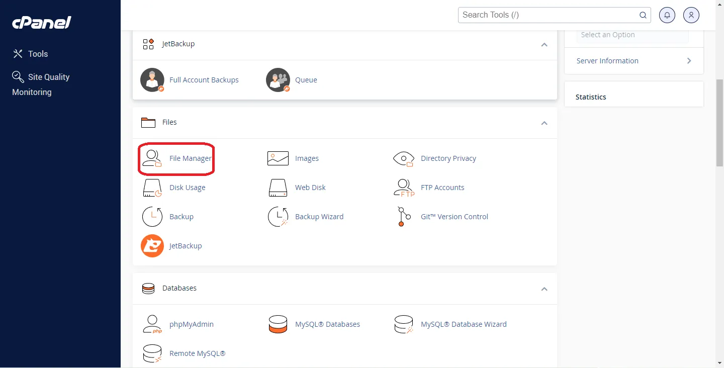Image resolution: width=724 pixels, height=368 pixels.
Task: Open the Images link
Action: coord(307,158)
